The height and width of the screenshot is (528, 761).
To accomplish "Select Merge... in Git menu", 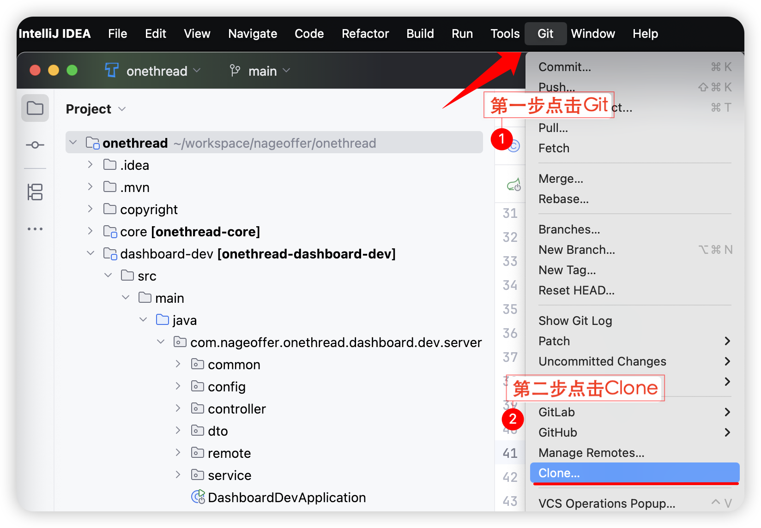I will 635,178.
